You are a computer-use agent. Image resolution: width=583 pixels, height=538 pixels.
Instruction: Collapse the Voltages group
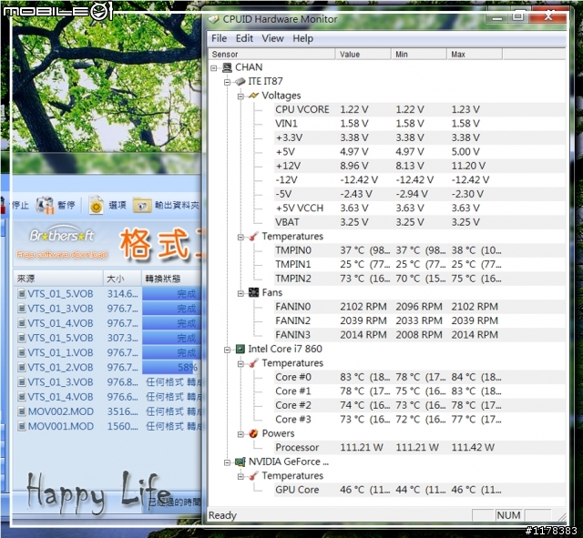[240, 96]
